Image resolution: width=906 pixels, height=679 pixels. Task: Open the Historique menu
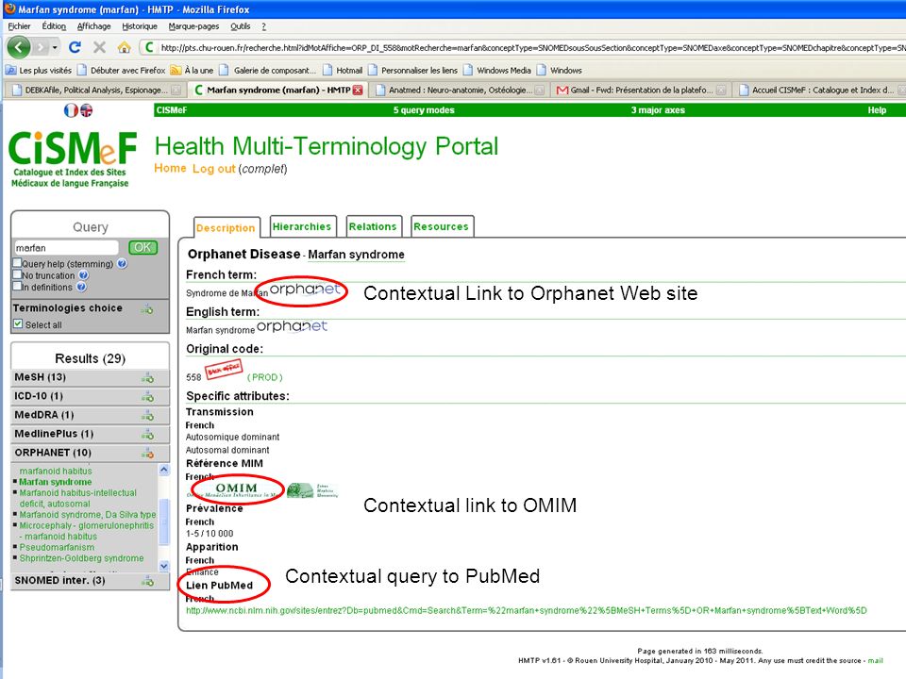(x=140, y=26)
